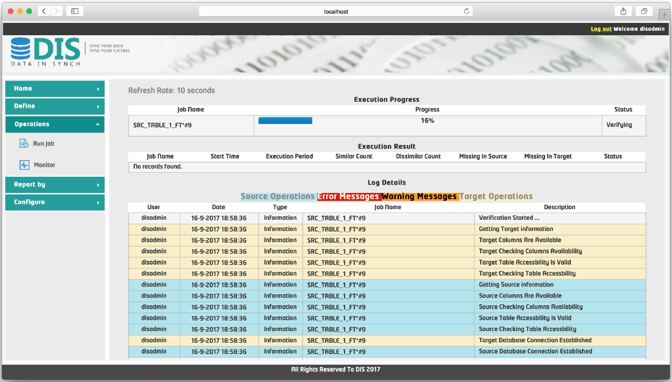Sort log by Date column header
This screenshot has height=382, width=672.
pos(219,207)
